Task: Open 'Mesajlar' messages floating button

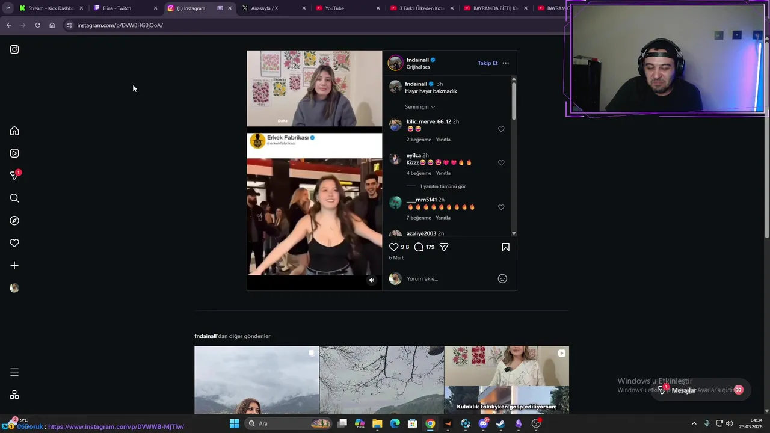Action: tap(702, 390)
